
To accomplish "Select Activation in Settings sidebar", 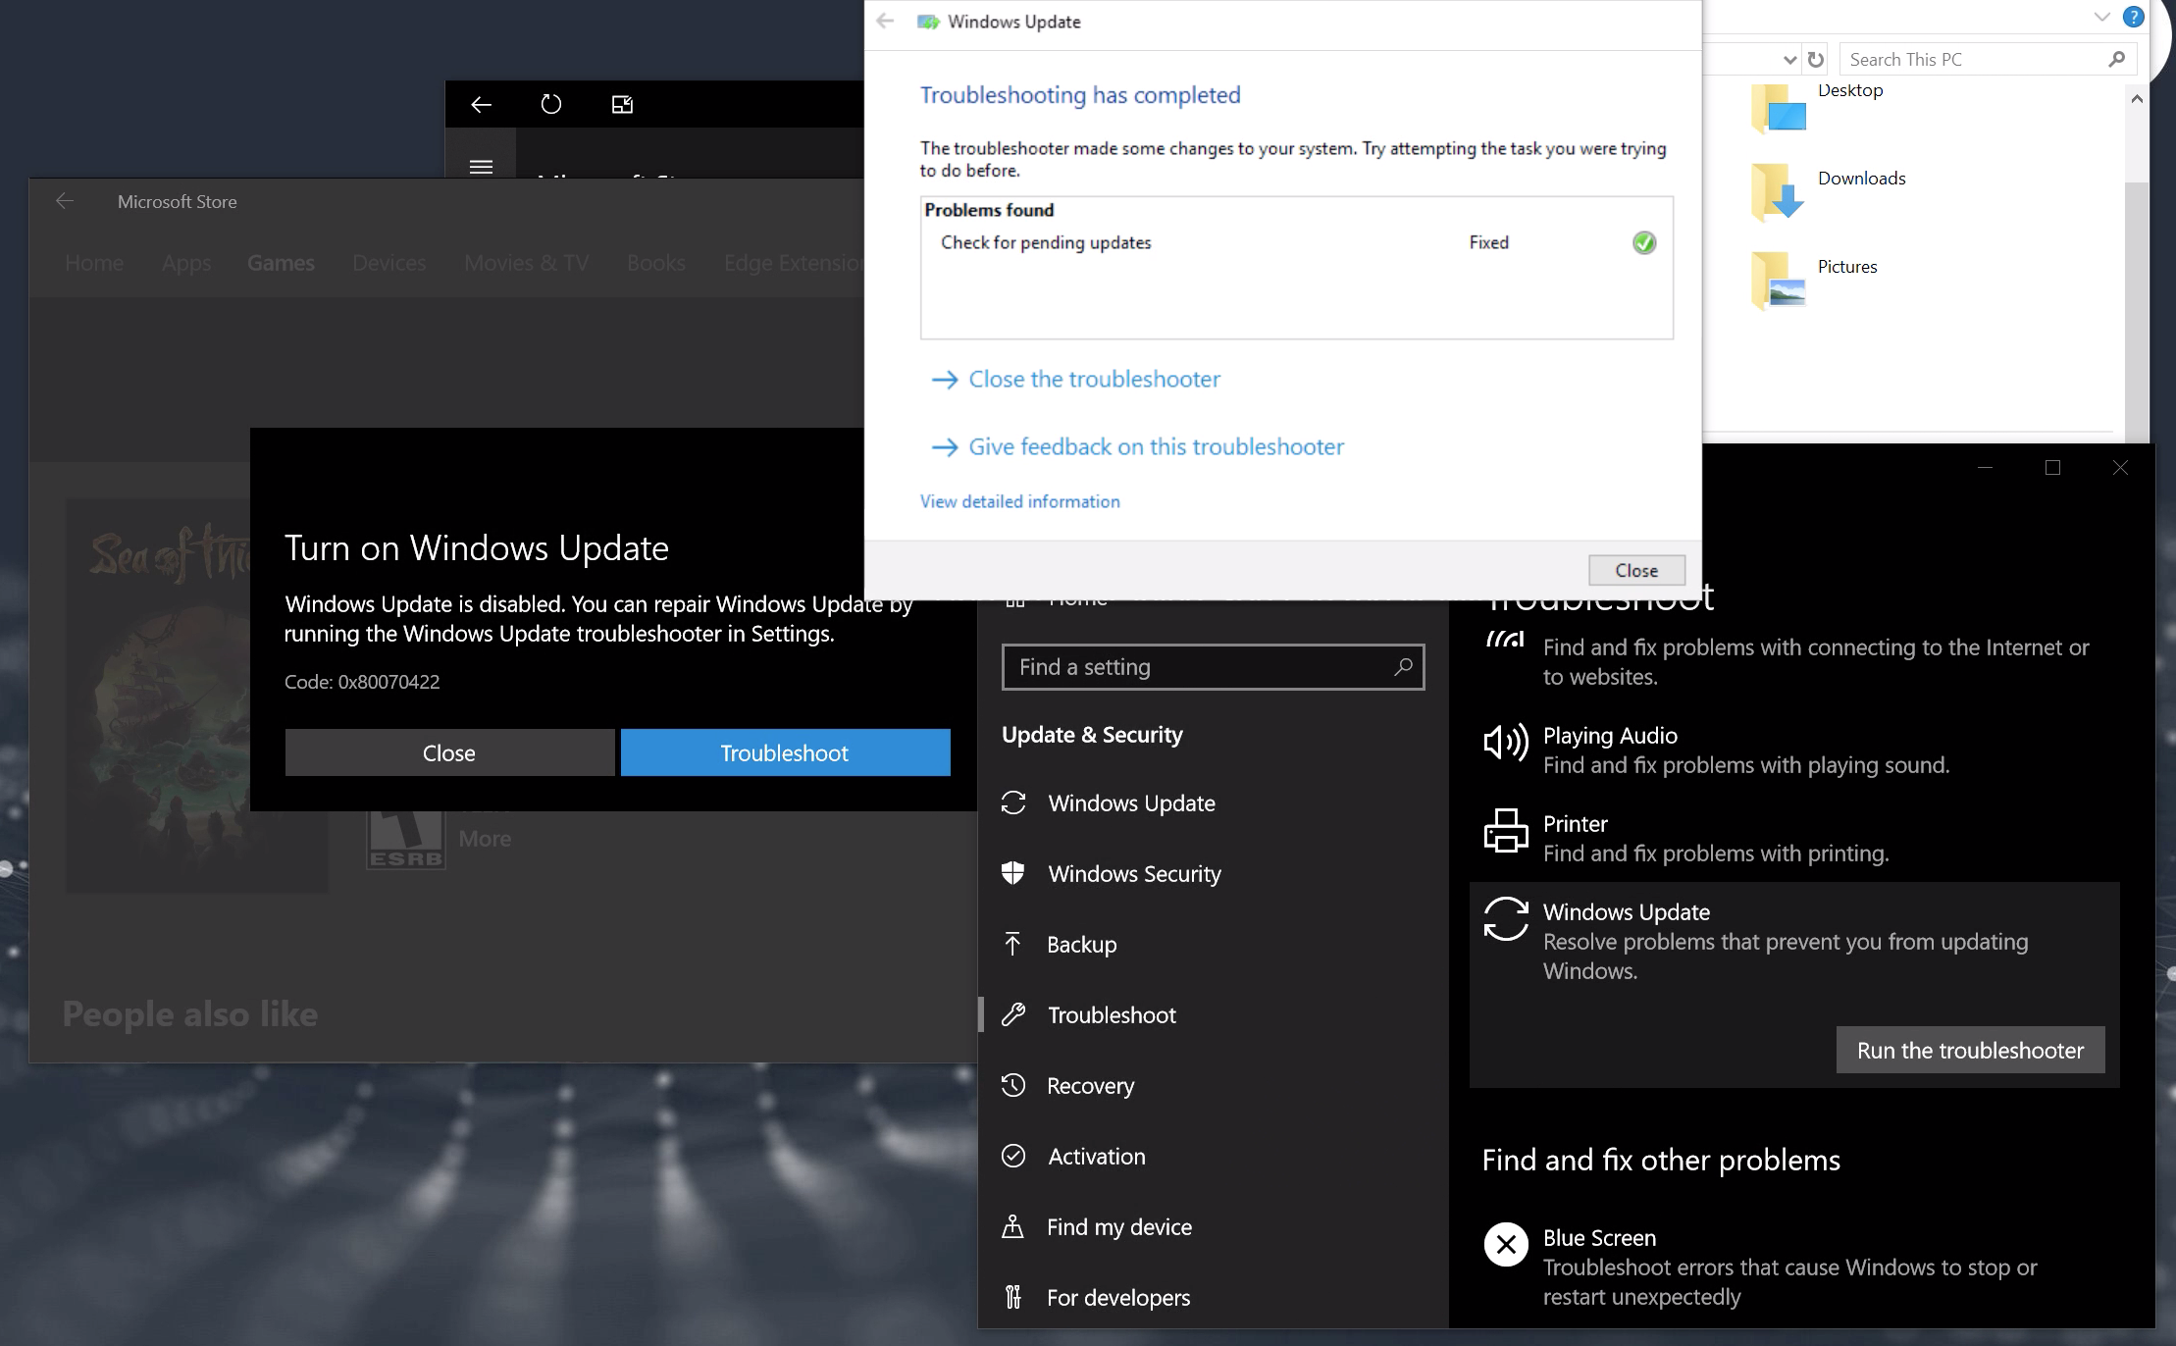I will [1213, 1156].
